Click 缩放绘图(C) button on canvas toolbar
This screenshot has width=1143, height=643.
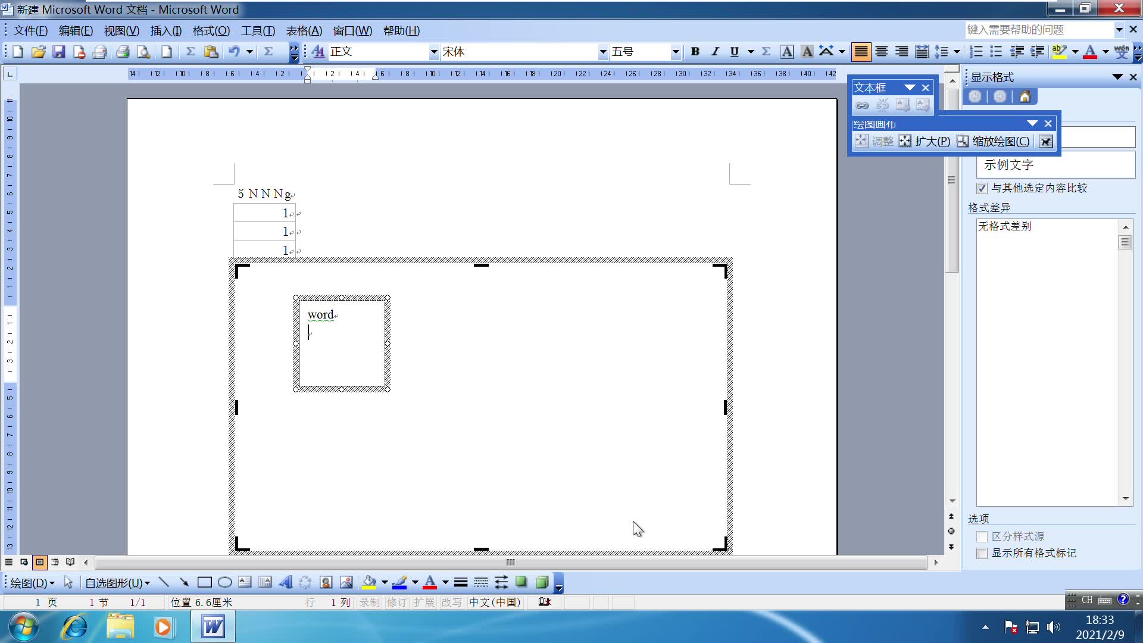pyautogui.click(x=993, y=141)
